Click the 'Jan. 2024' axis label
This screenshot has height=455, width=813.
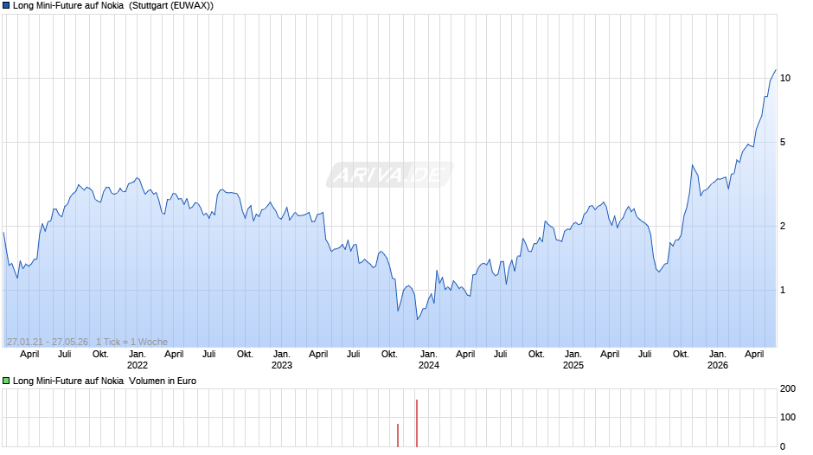pos(428,360)
